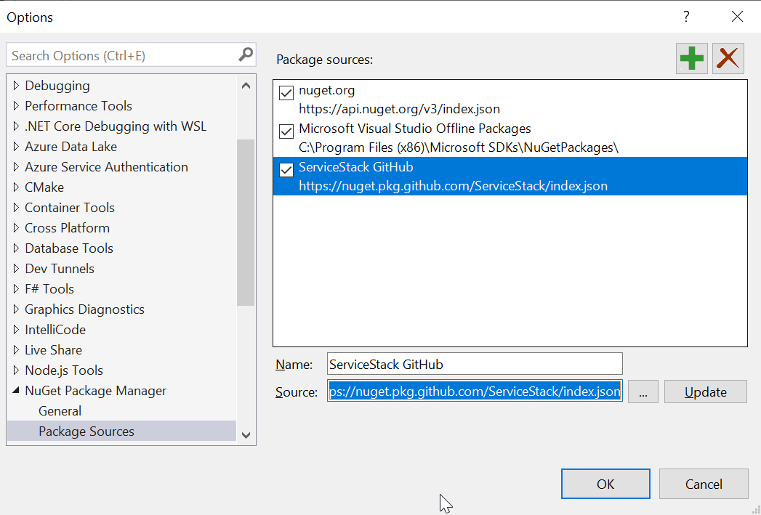Click the Debugging label in the tree
Screen dimensions: 761x515
(57, 85)
